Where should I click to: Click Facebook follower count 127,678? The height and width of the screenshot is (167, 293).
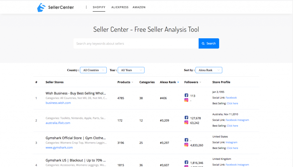coord(195,118)
